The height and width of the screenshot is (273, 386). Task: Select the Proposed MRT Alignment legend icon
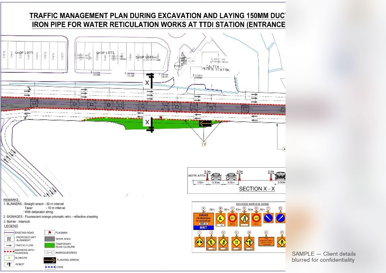pyautogui.click(x=8, y=239)
